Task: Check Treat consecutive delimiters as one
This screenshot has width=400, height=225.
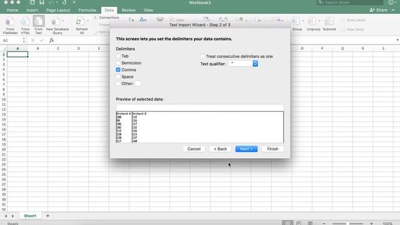Action: [202, 56]
